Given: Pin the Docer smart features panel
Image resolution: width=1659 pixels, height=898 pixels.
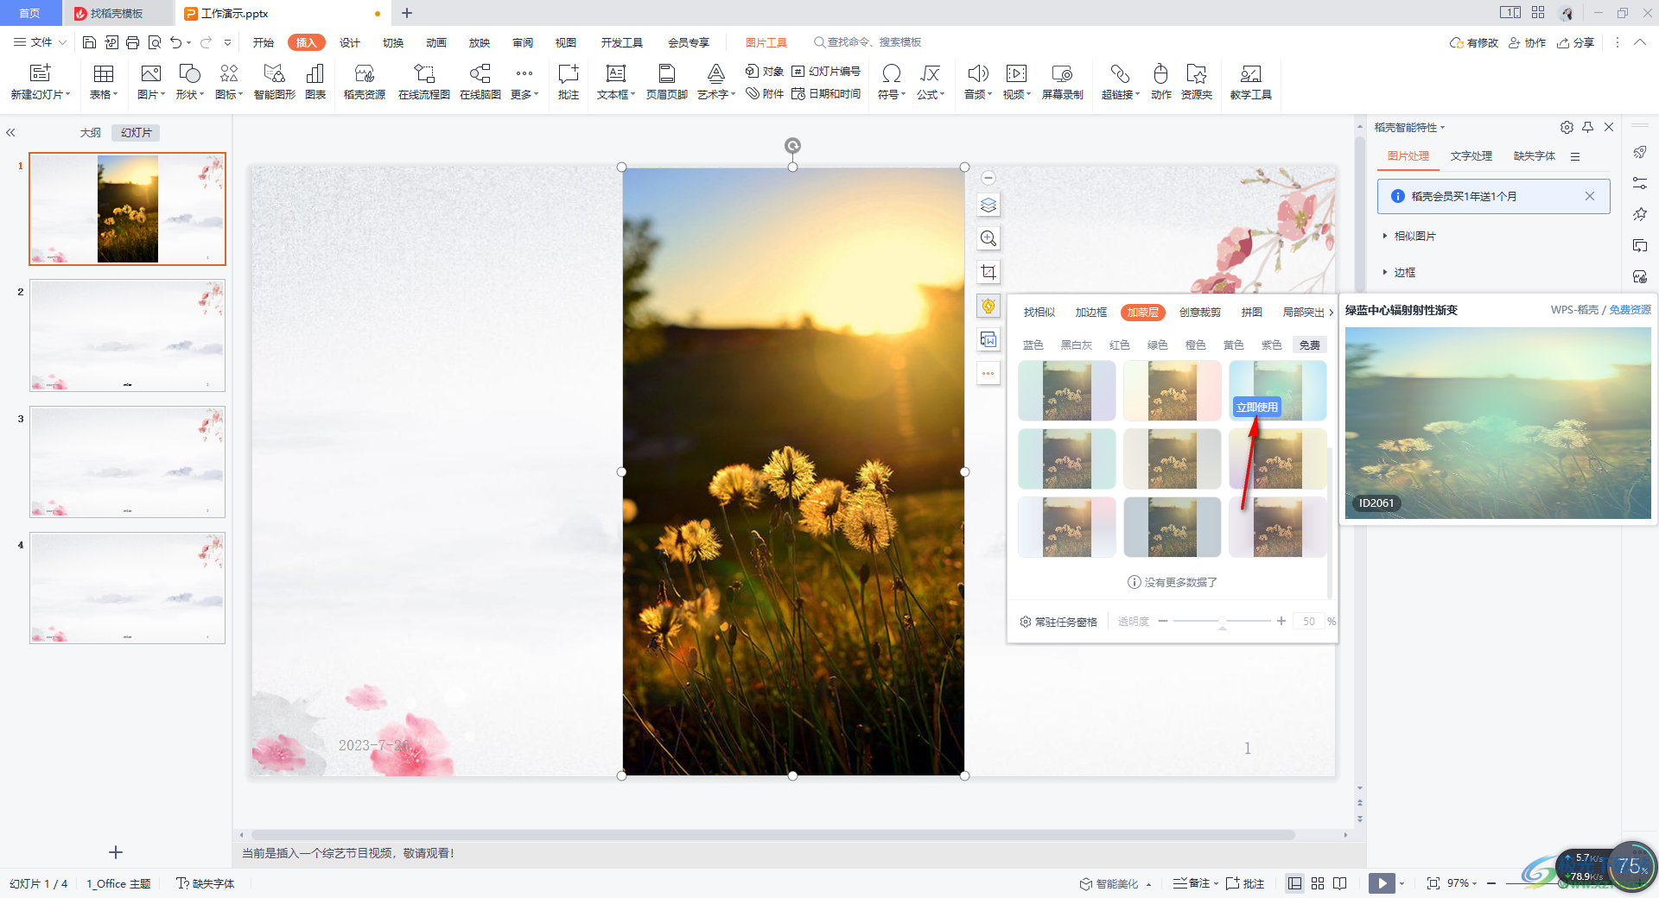Looking at the screenshot, I should (x=1588, y=127).
